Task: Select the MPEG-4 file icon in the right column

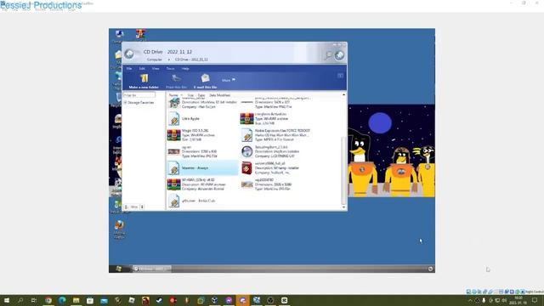Action: tap(246, 135)
